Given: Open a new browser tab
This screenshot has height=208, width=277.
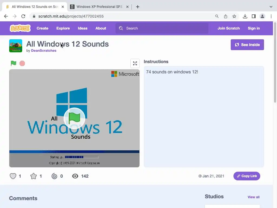Looking at the screenshot, I should coord(138,7).
